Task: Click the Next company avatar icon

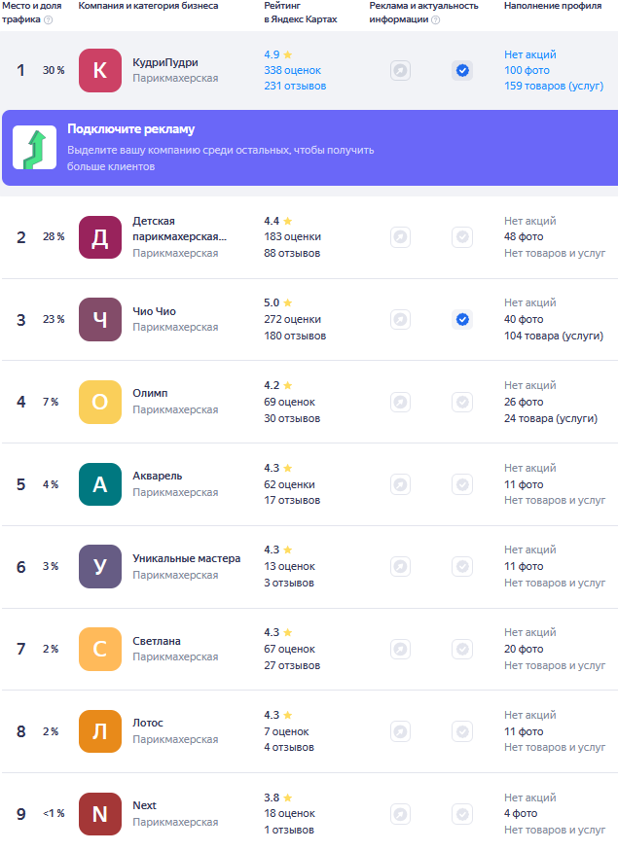Action: coord(99,814)
